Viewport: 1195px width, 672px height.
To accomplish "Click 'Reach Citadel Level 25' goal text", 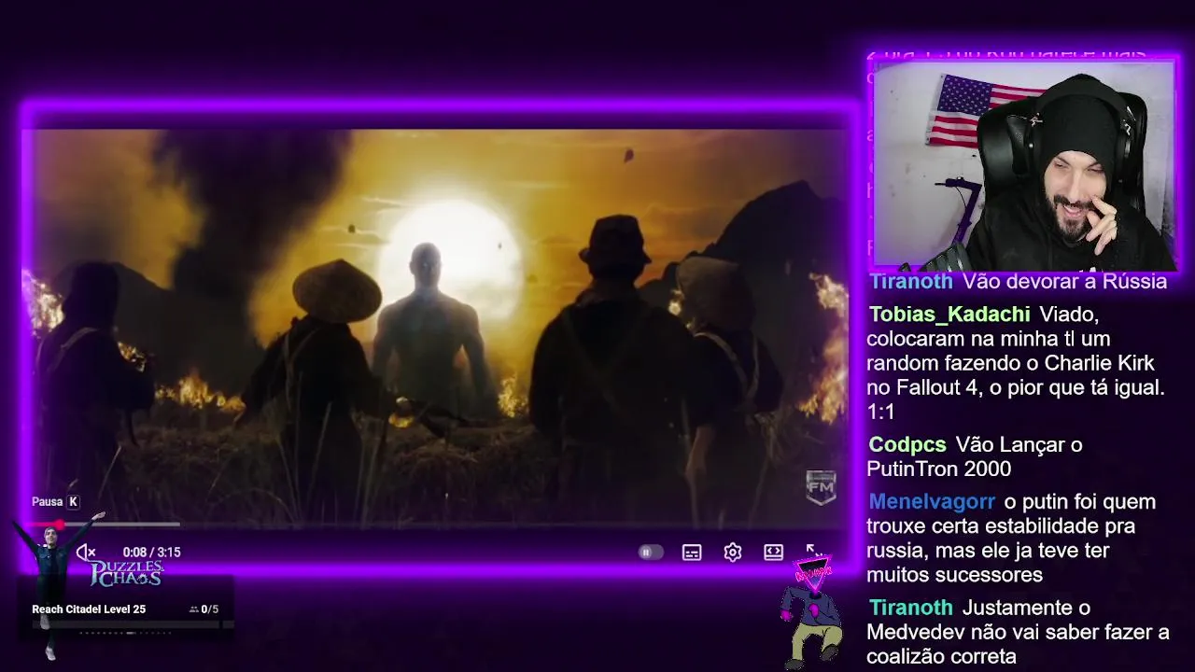I will pyautogui.click(x=89, y=609).
